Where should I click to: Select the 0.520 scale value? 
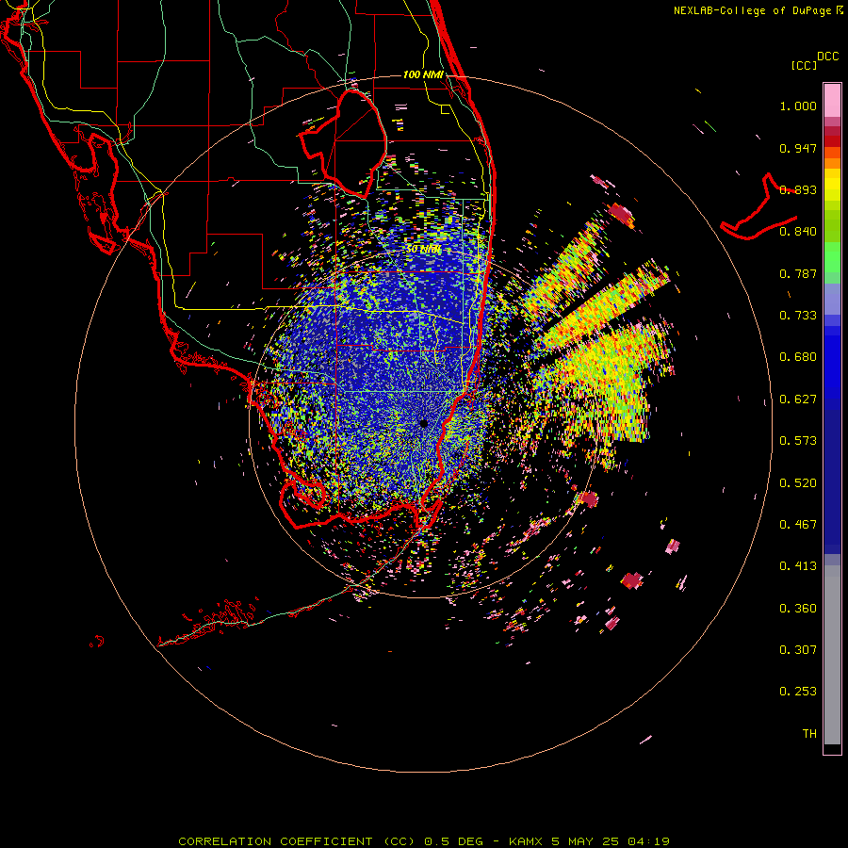click(x=798, y=483)
